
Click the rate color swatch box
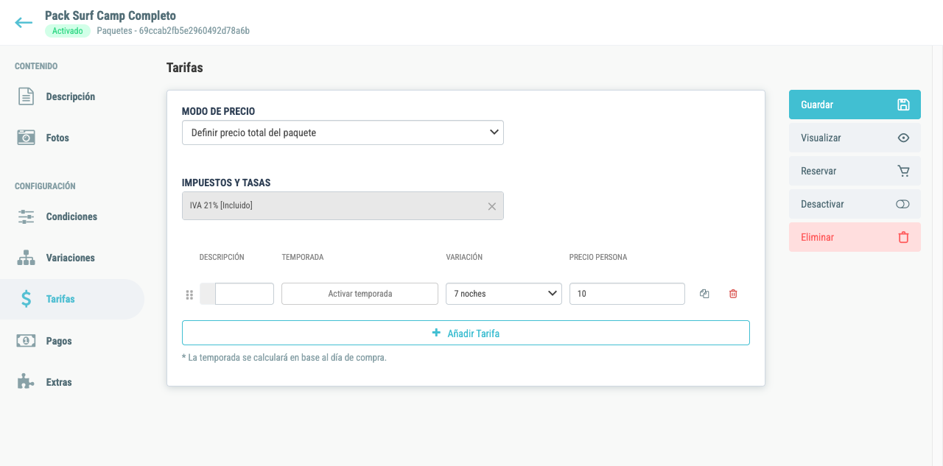tap(208, 294)
